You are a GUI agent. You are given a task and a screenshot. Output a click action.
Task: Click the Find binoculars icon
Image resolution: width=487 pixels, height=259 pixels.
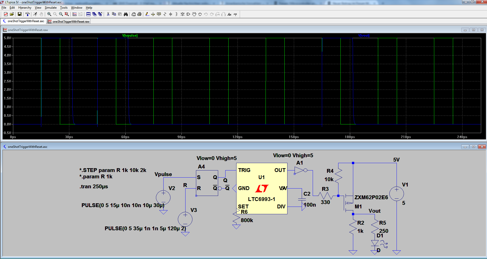coord(126,14)
